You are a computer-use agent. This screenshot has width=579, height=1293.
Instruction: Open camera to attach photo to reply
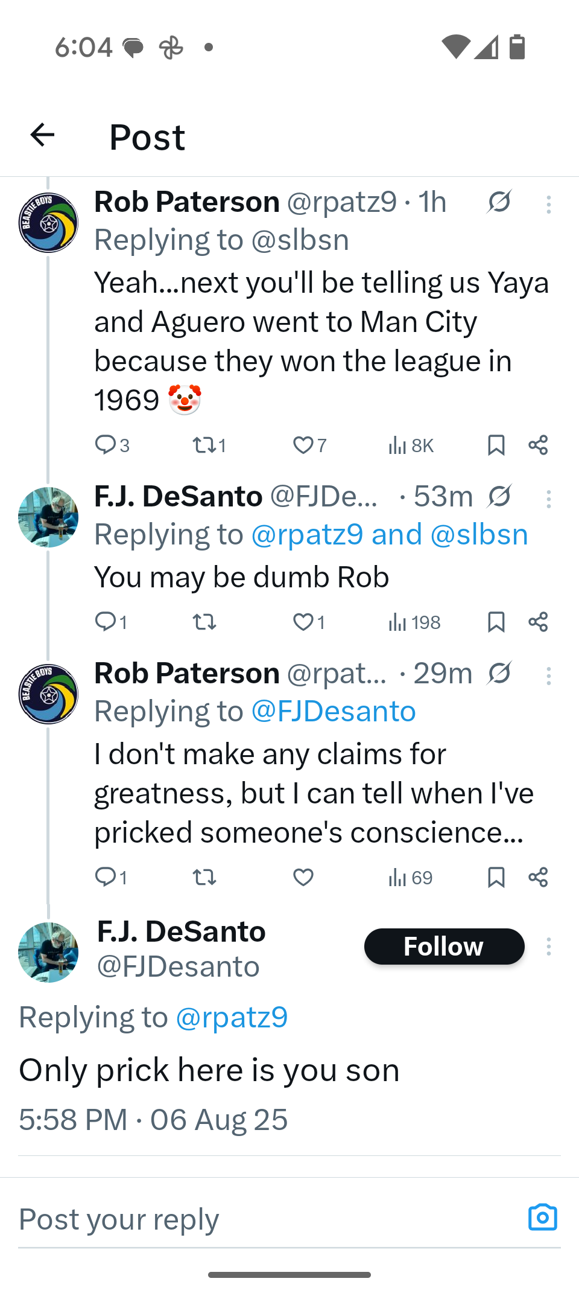coord(542,1218)
